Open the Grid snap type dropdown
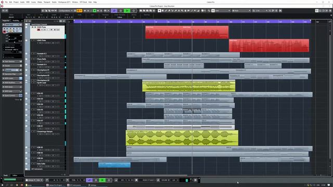Viewport: 333px width, 187px height. (x=223, y=10)
